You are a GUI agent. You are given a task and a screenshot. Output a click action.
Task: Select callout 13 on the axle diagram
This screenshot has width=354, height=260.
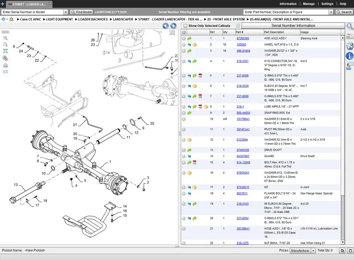16,185
